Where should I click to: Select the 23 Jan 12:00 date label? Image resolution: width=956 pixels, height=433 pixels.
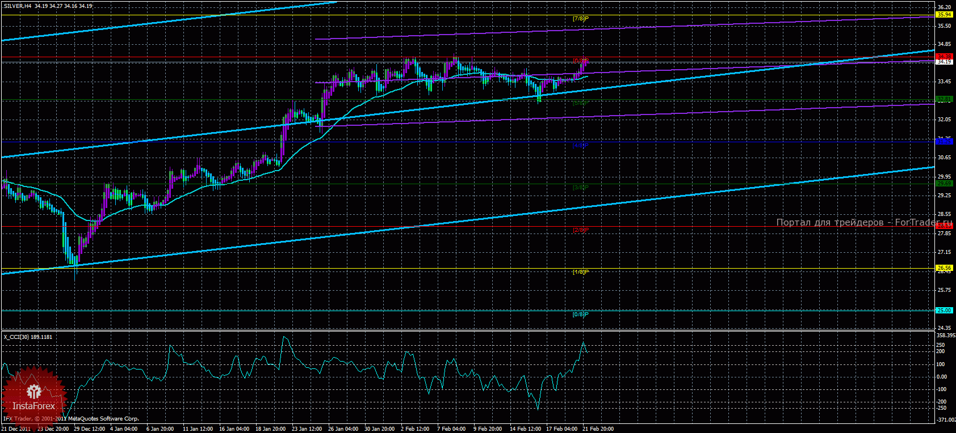click(x=307, y=429)
